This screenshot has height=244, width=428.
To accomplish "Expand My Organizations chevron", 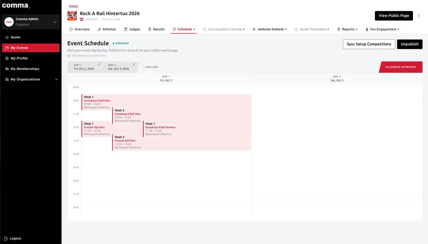I will (x=56, y=79).
